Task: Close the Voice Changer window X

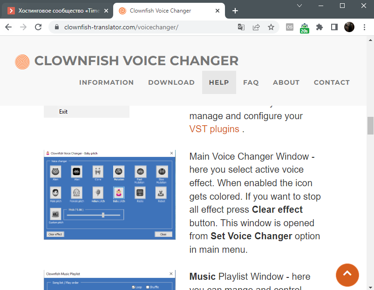Action: (171, 153)
